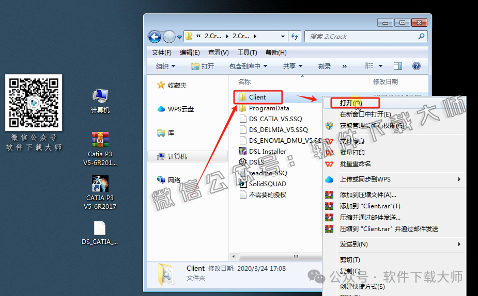Select the DSLS gear file
Viewport: 478px width, 296px height.
(x=251, y=162)
